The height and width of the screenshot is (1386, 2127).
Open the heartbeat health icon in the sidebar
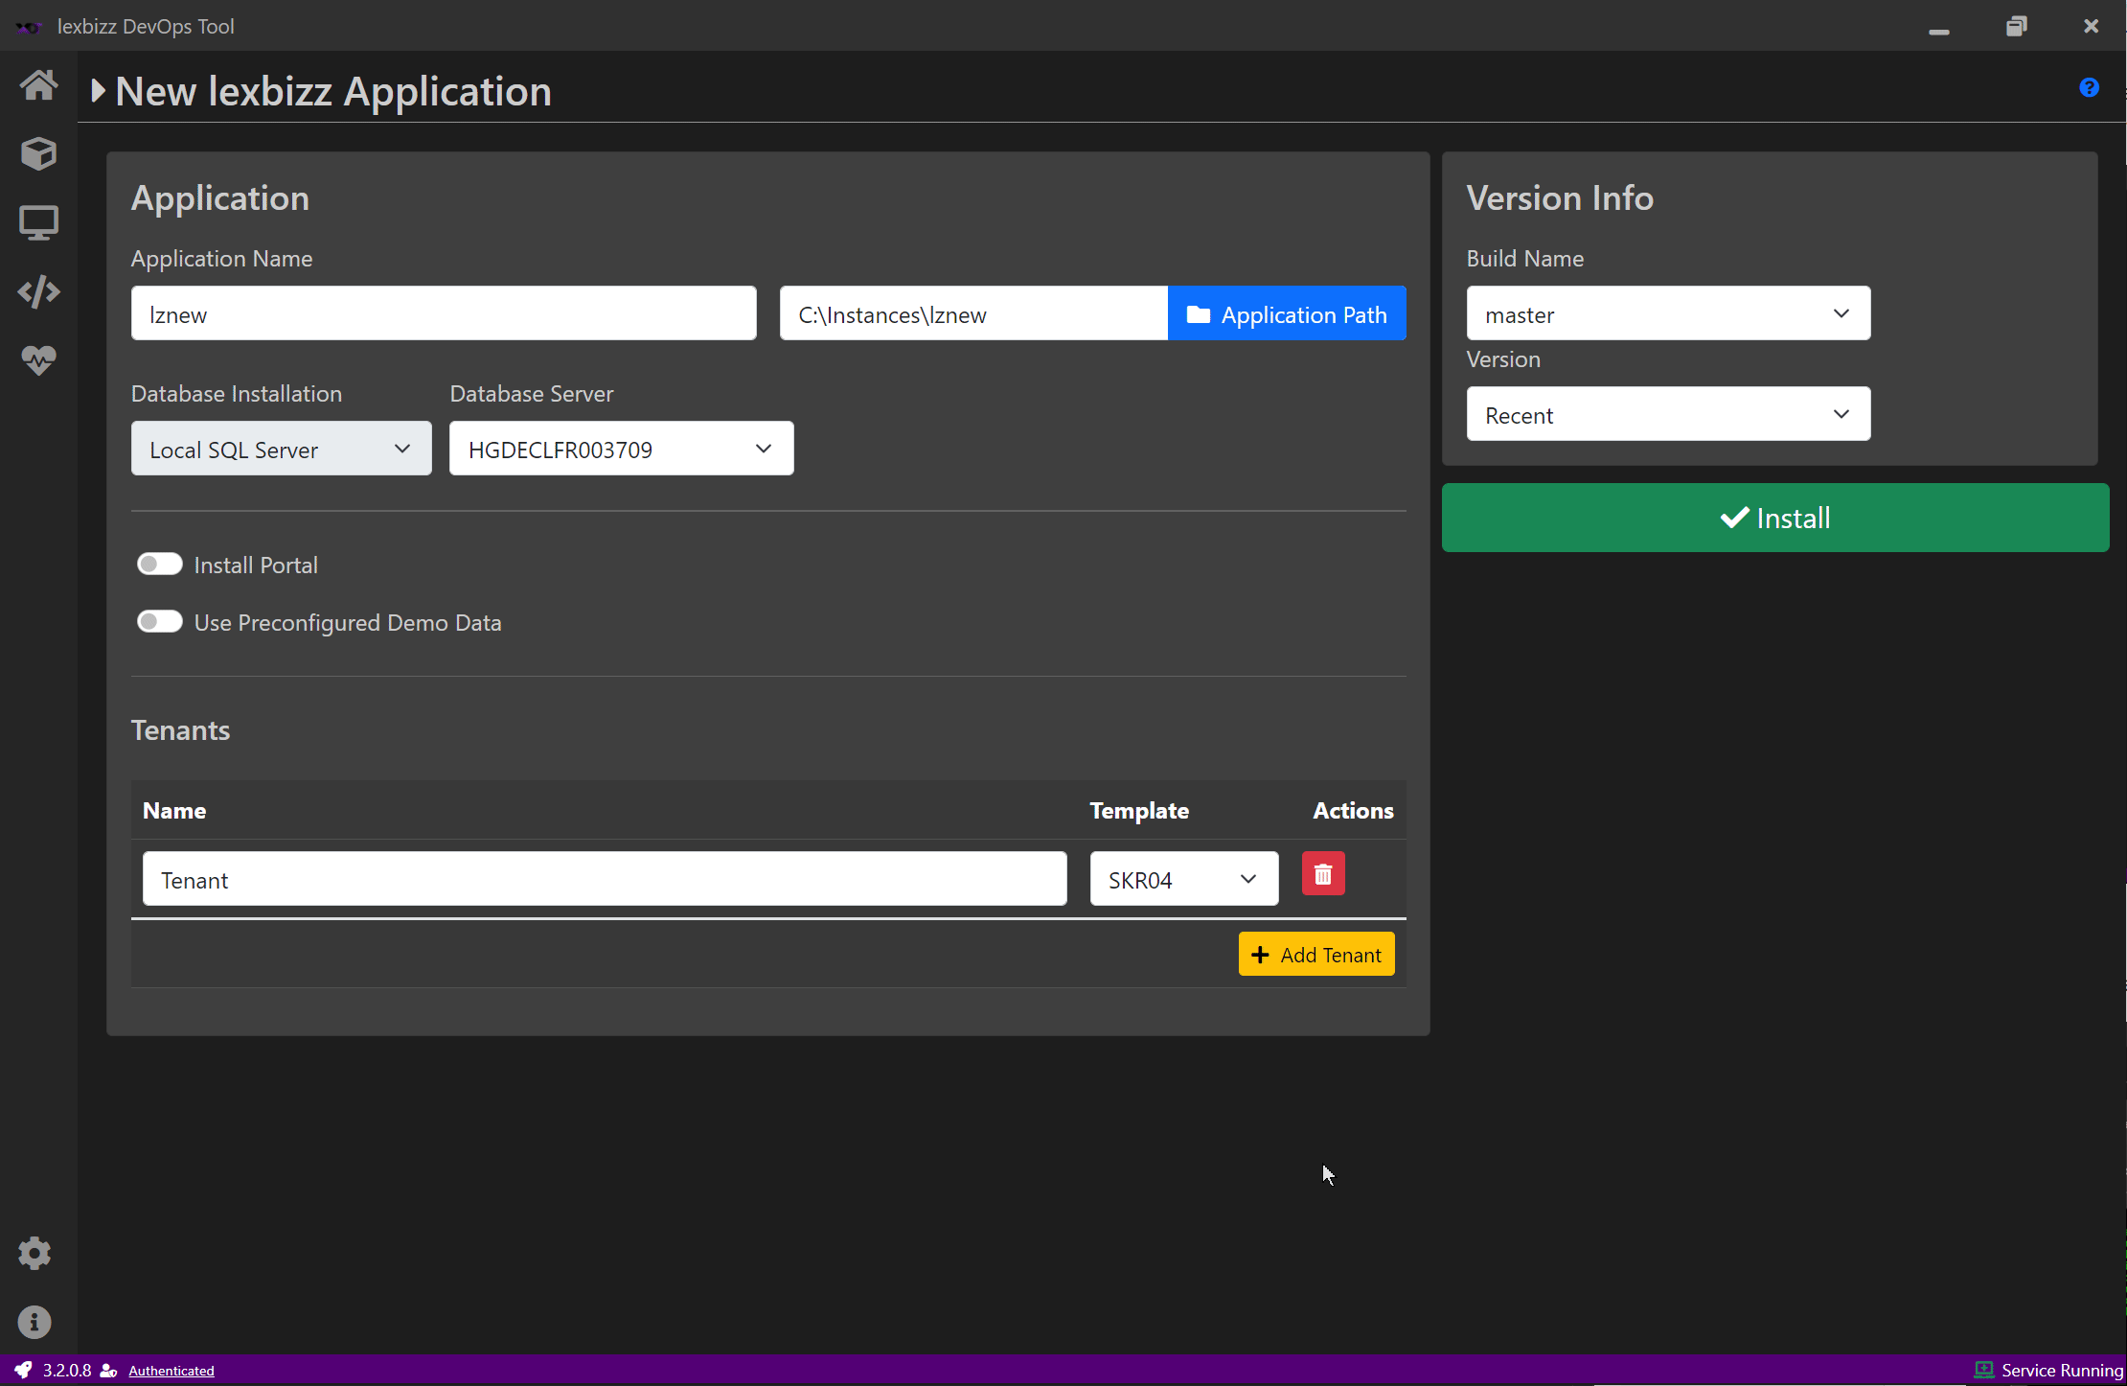38,360
